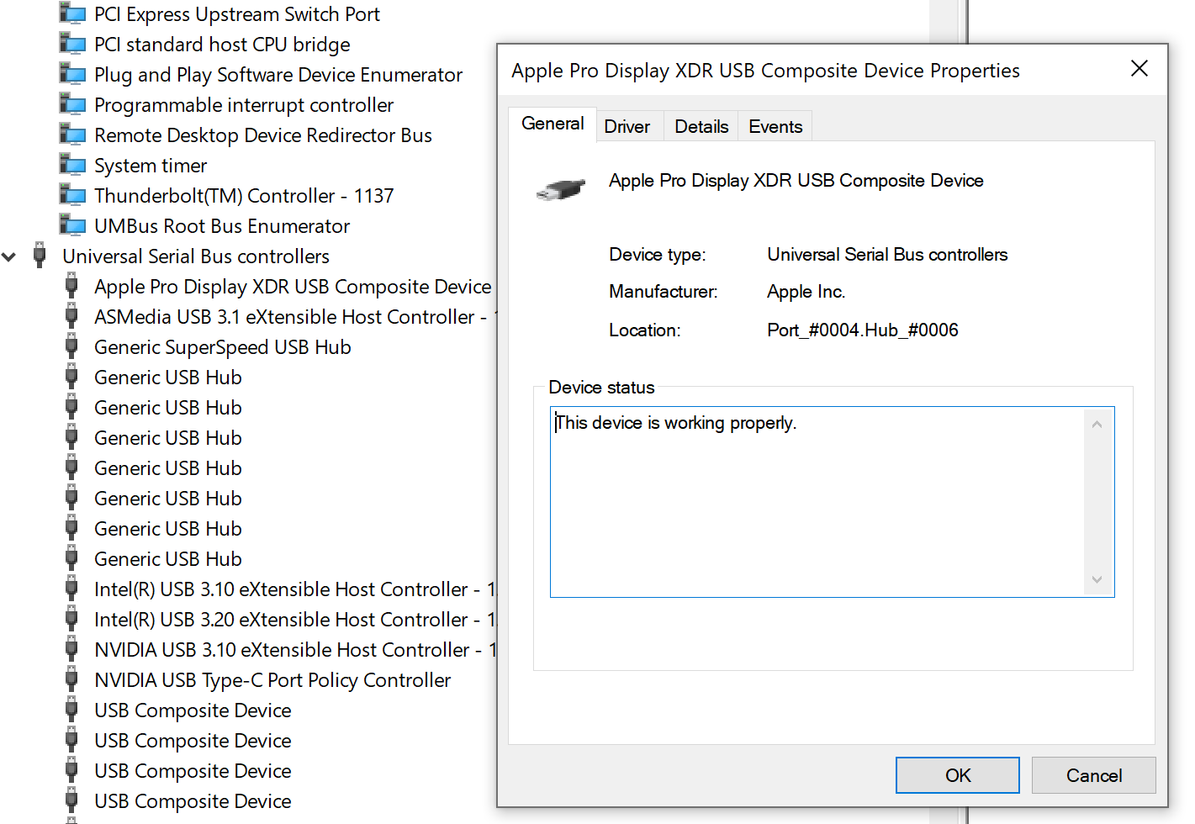The width and height of the screenshot is (1195, 824).
Task: Select Thunderbolt(TM) Controller - 1137 entry
Action: pyautogui.click(x=244, y=196)
